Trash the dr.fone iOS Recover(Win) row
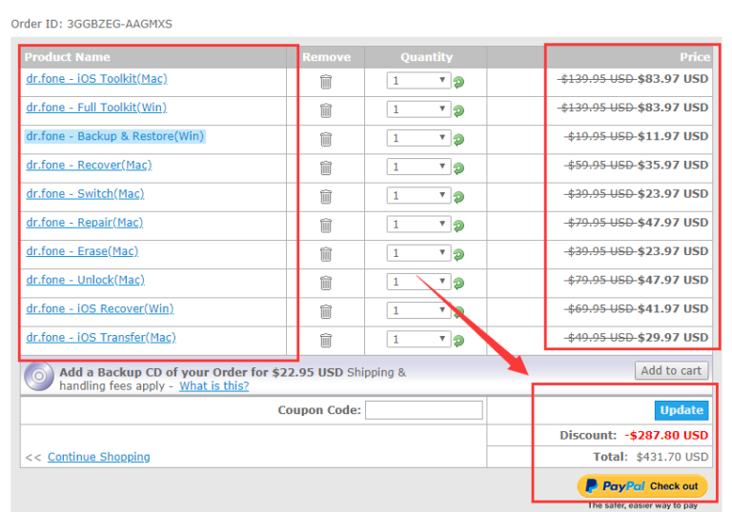 [x=326, y=311]
